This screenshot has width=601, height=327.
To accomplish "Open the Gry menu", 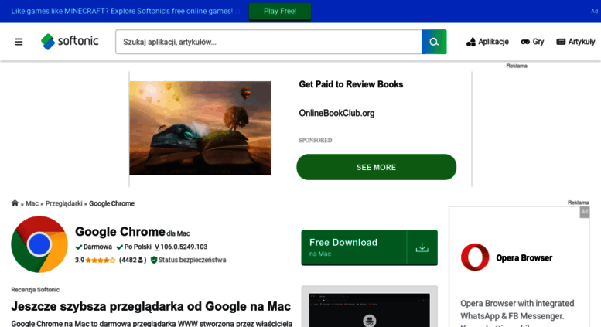I will 532,42.
